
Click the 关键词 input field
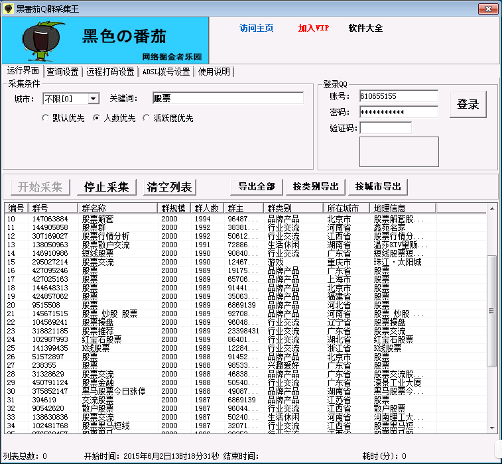pyautogui.click(x=227, y=98)
